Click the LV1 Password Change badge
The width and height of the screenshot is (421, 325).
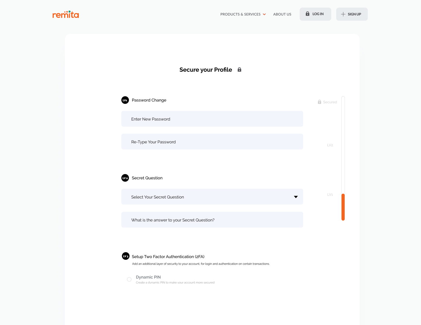(x=125, y=100)
